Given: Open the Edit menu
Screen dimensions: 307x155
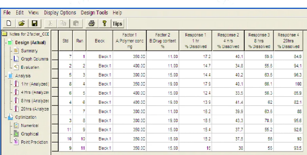Looking at the screenshot, I should [20, 13].
